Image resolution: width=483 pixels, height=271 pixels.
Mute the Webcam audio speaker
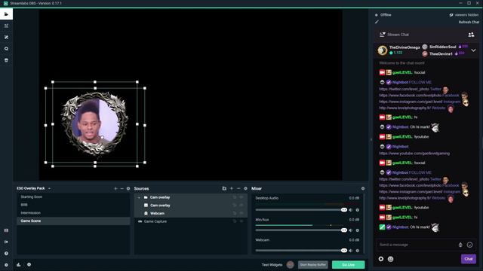350,251
